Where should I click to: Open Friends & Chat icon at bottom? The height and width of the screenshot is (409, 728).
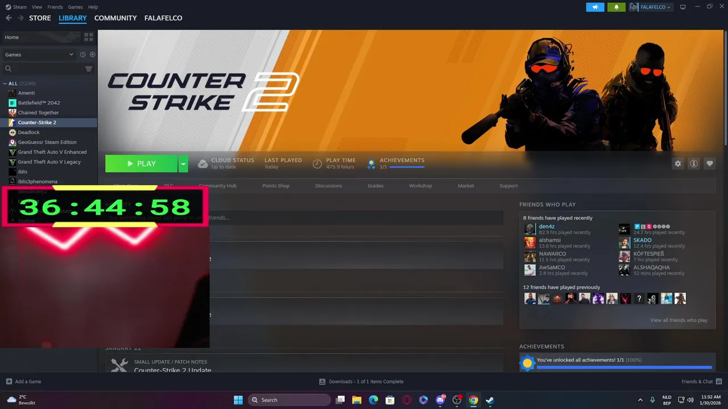coord(719,381)
